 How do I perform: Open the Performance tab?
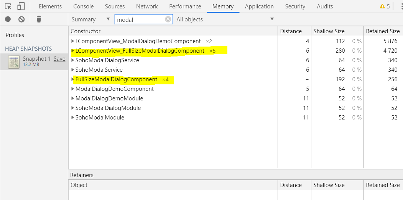(185, 6)
